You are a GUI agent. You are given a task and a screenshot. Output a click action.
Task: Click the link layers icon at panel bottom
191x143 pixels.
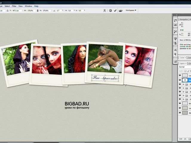(x=181, y=139)
